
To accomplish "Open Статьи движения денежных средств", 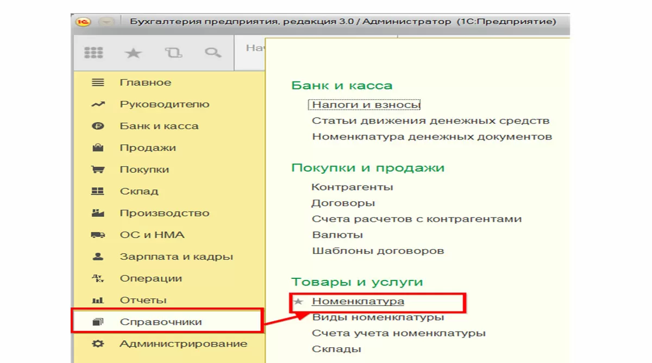I will point(431,120).
